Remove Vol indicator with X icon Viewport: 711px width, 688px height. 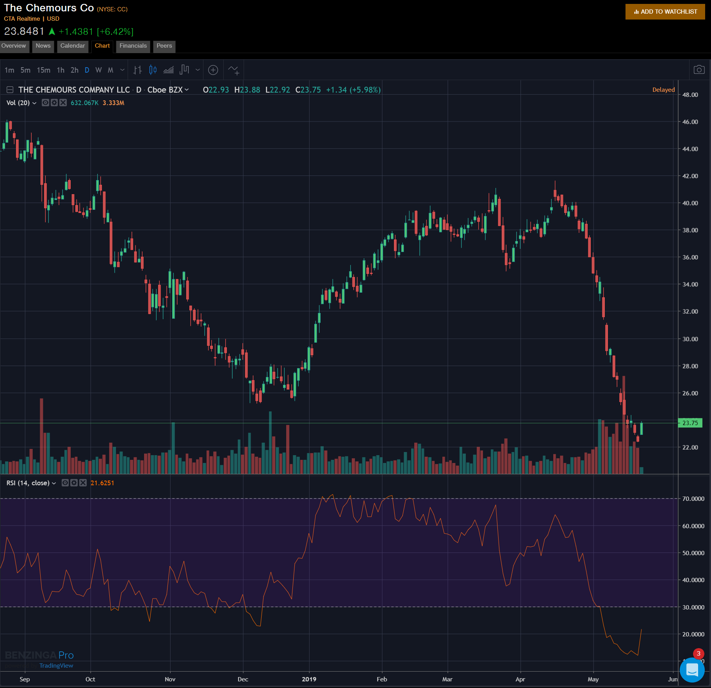coord(63,103)
